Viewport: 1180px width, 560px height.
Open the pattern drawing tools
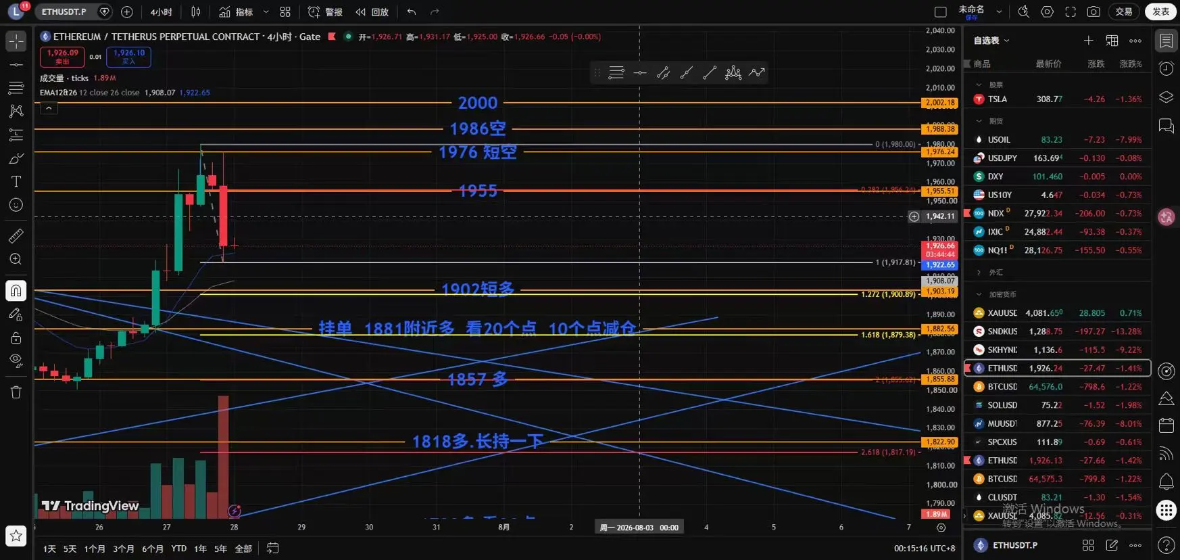tap(16, 111)
